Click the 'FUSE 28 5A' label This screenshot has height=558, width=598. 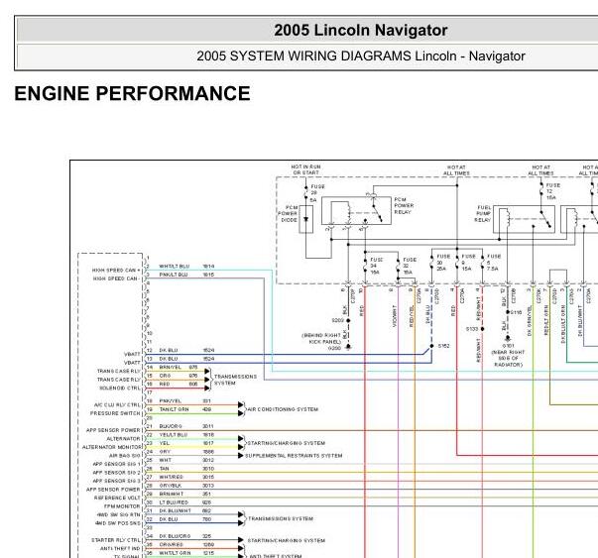pos(317,193)
